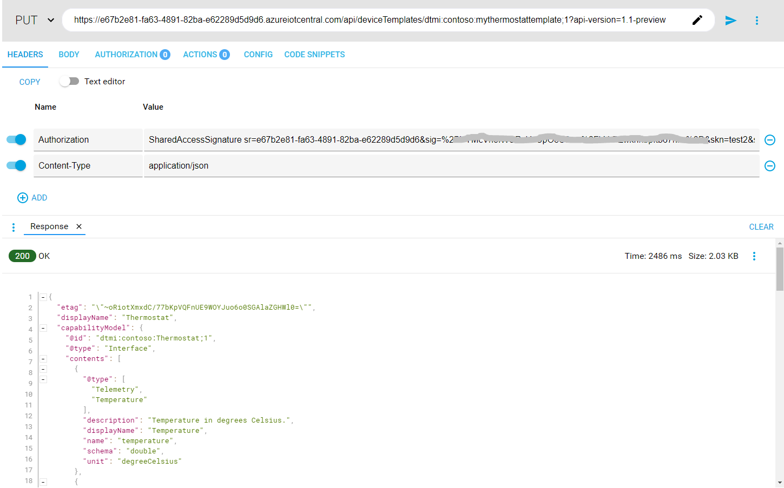
Task: Disable the Content-Type header toggle
Action: [17, 165]
